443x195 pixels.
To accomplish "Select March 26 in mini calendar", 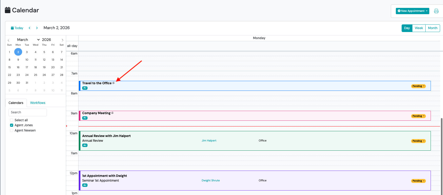I will coord(44,75).
